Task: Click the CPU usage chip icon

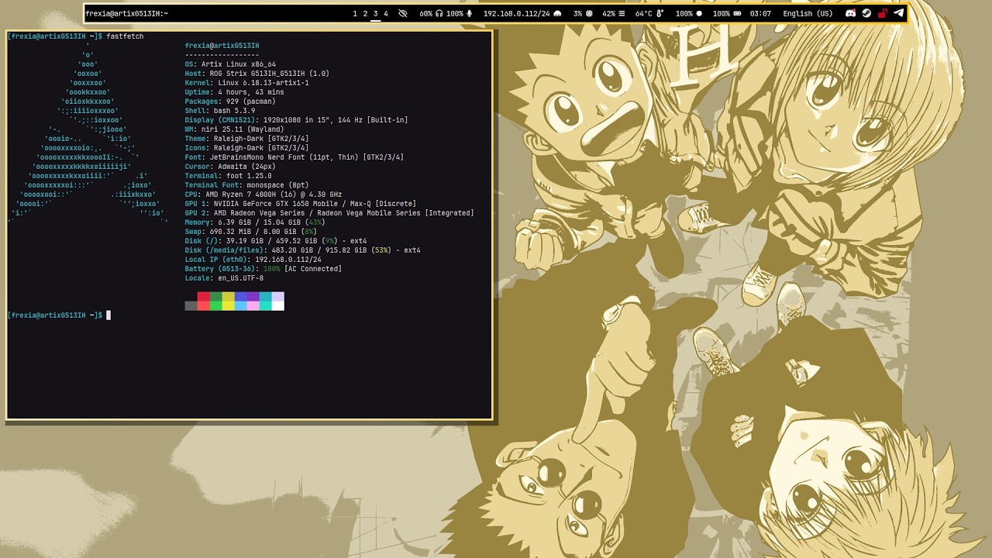Action: click(x=589, y=13)
